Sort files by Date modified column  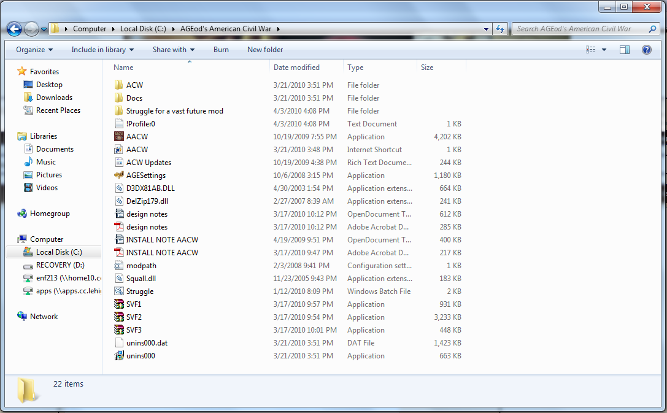point(296,68)
